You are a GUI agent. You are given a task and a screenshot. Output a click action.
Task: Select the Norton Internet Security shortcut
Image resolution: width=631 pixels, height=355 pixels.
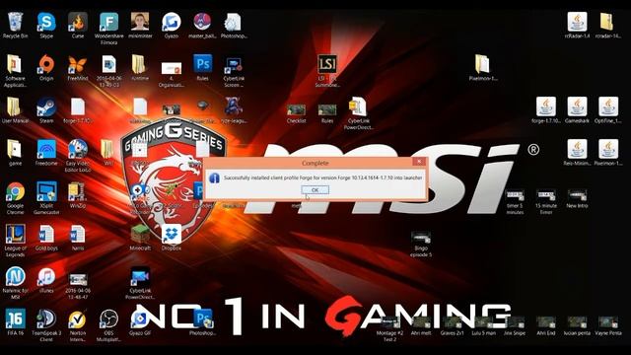tap(77, 325)
